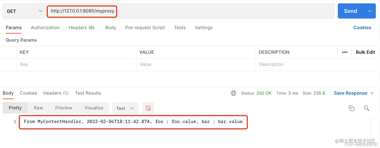Open the Settings tab
This screenshot has width=380, height=148.
pos(204,28)
